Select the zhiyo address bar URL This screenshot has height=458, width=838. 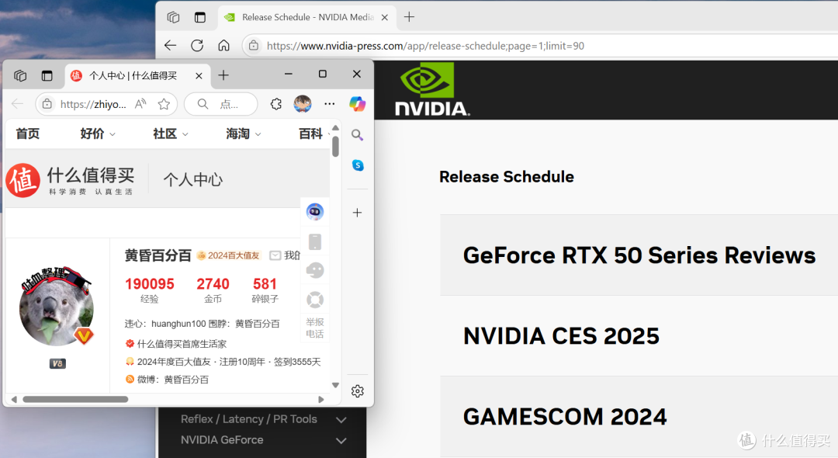(93, 104)
